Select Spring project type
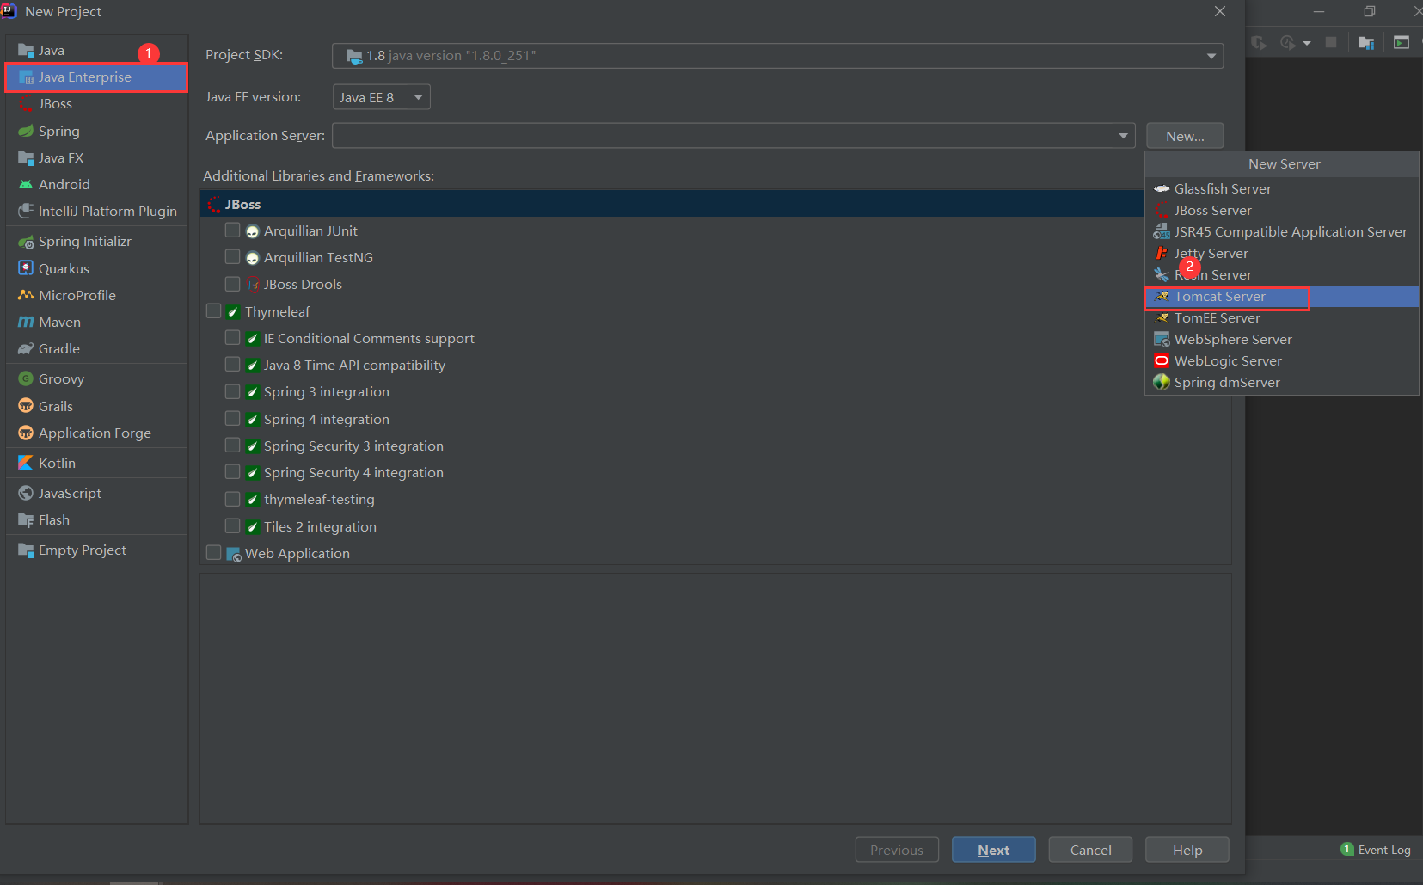 click(96, 131)
